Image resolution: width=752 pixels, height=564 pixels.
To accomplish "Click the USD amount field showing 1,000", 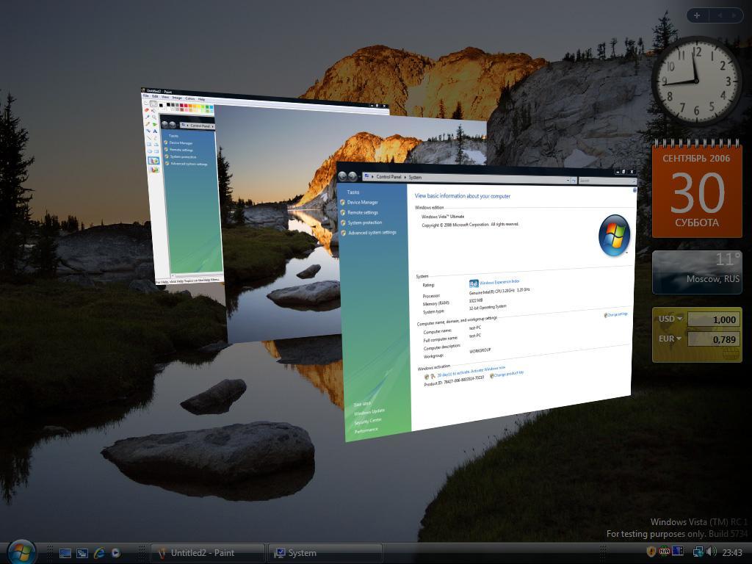I will coord(714,319).
